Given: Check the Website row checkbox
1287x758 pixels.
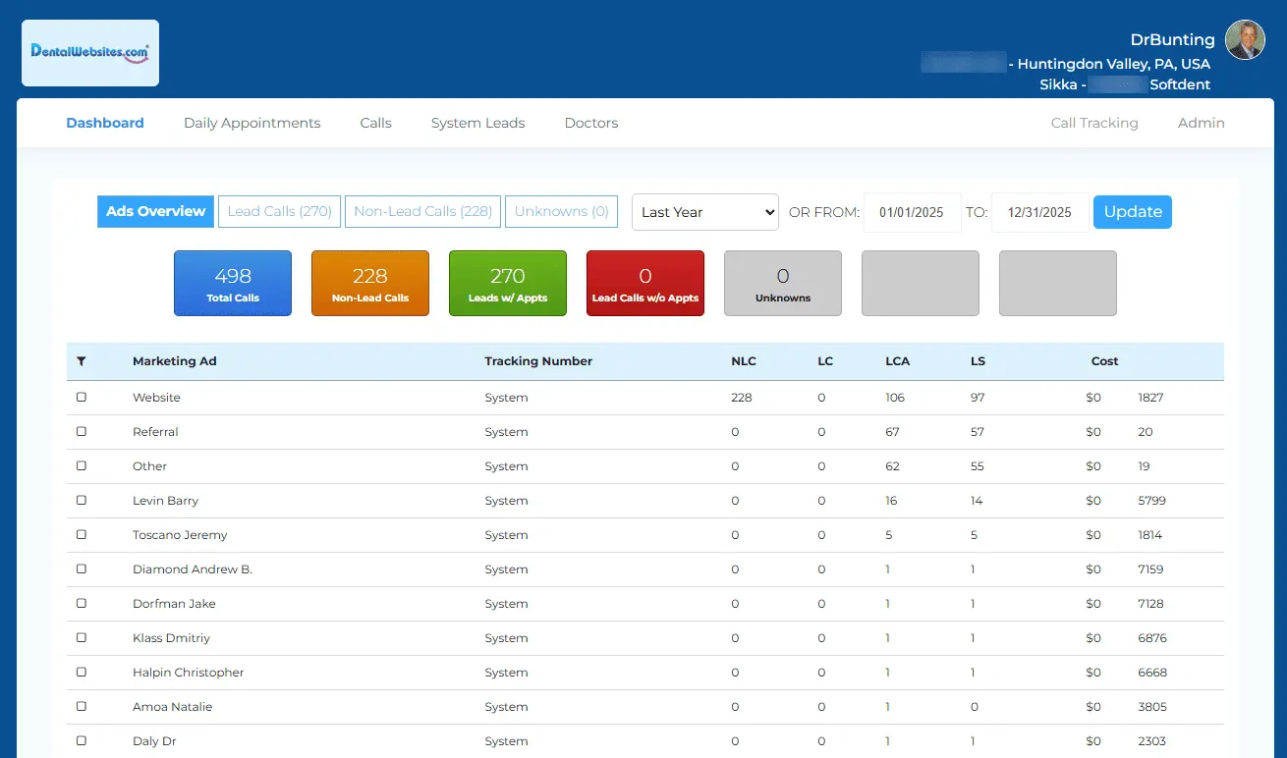Looking at the screenshot, I should click(82, 398).
